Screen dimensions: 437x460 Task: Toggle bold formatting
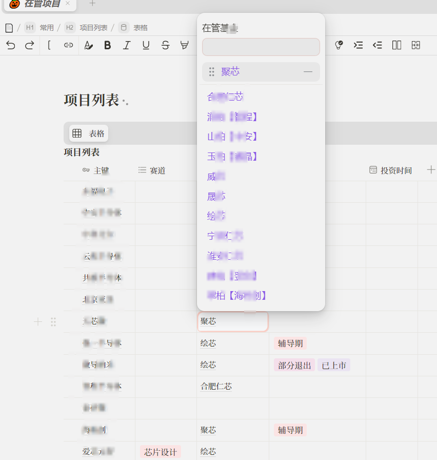click(107, 45)
